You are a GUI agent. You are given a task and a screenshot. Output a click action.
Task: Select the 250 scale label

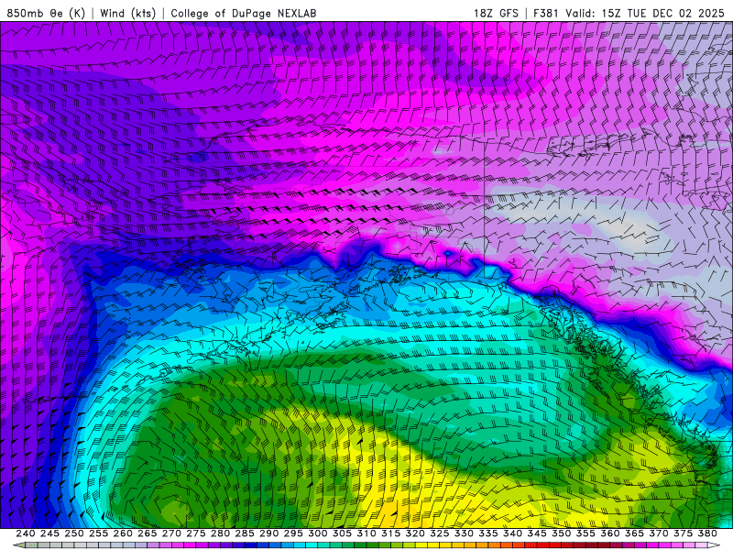74,533
